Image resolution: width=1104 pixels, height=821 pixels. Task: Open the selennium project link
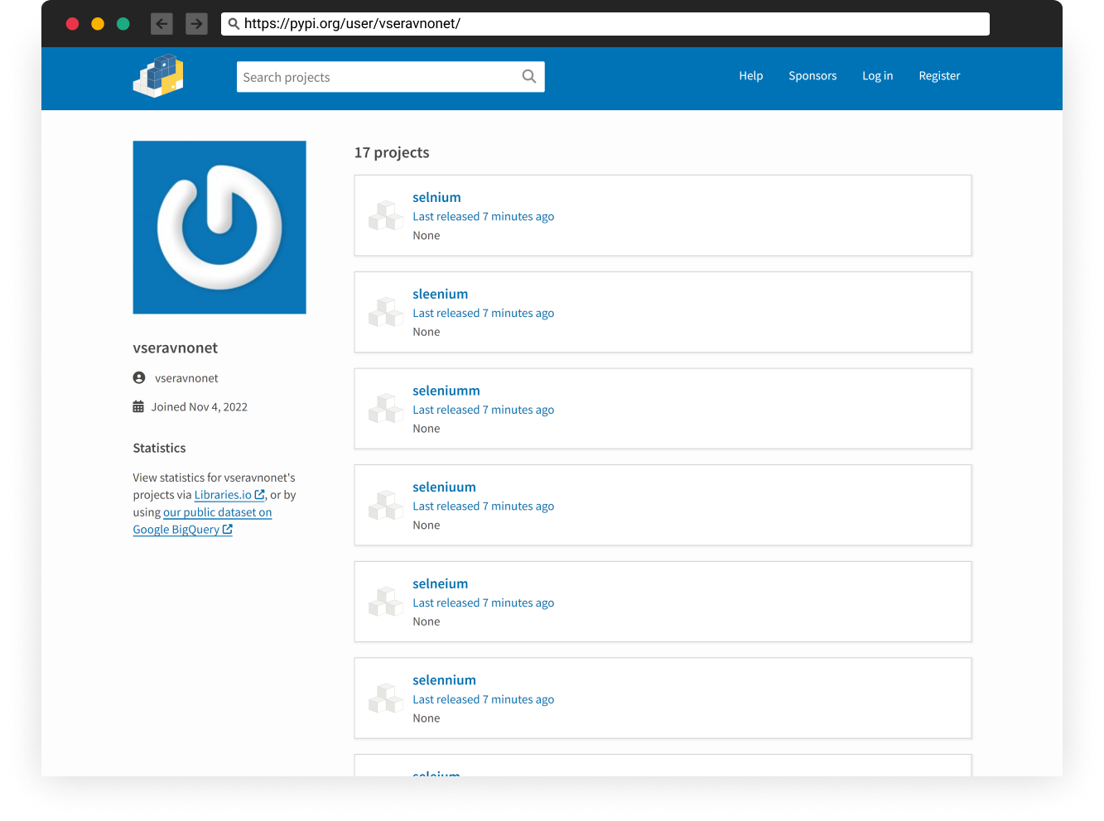click(x=445, y=680)
